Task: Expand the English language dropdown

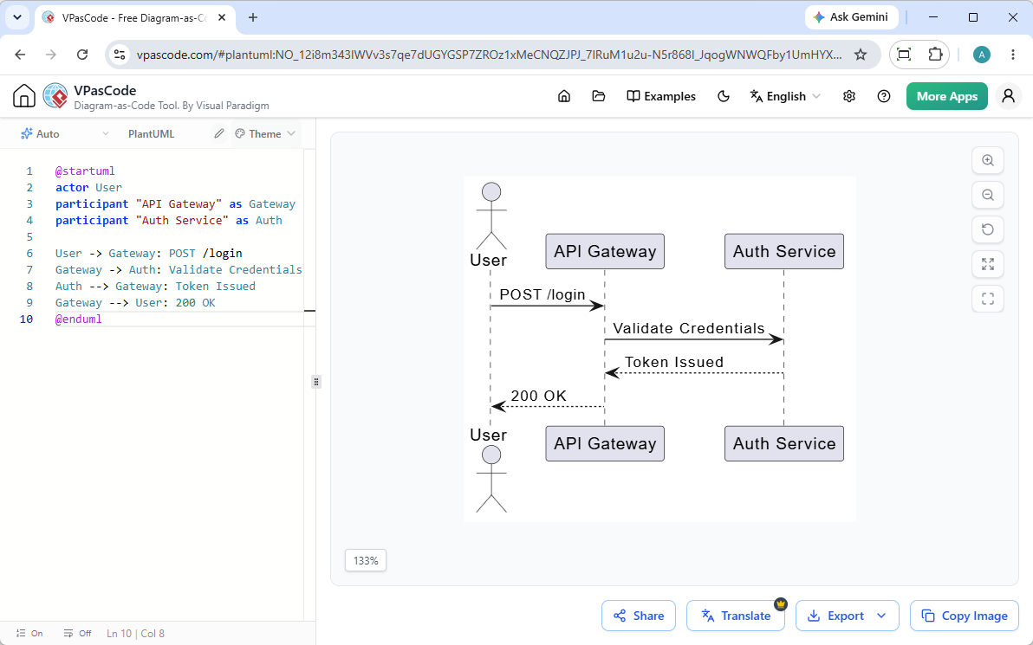Action: coord(785,96)
